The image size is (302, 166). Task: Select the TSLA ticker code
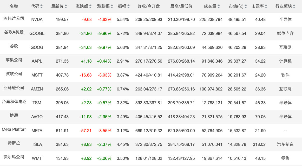coord(37,144)
